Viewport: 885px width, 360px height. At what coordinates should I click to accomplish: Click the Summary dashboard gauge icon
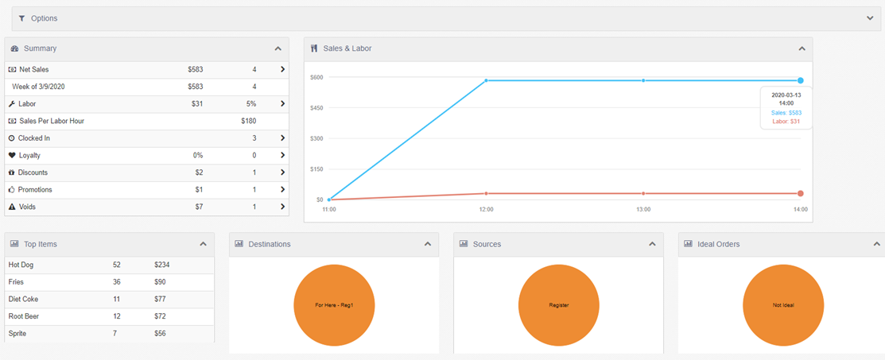point(14,48)
